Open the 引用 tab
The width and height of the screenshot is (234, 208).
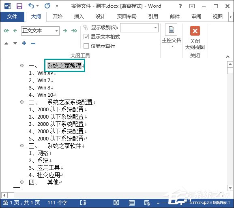pos(153,17)
